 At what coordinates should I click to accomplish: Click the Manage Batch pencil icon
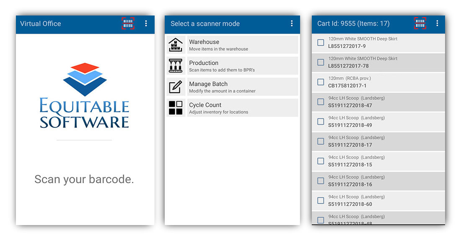(176, 87)
